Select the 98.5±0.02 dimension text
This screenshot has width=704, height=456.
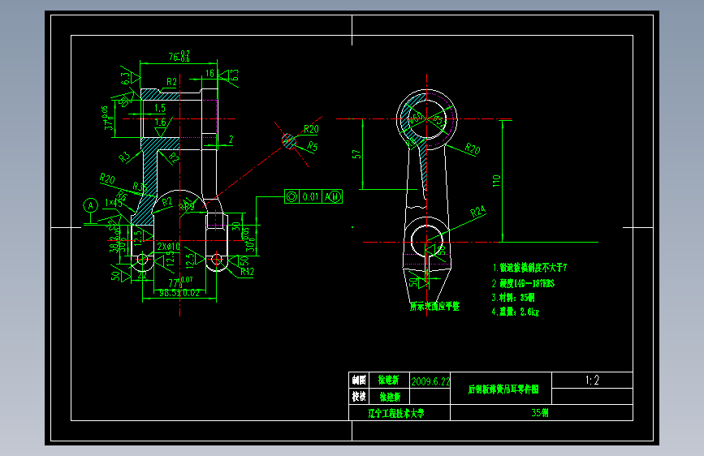[x=179, y=293]
